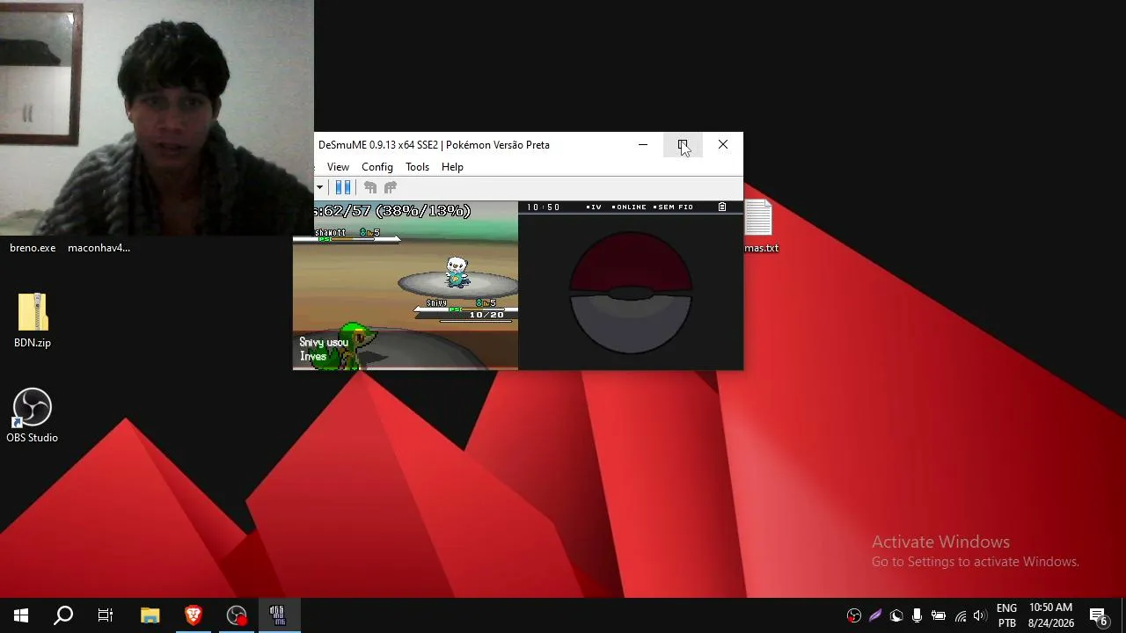The image size is (1126, 633).
Task: Open battery status from the system tray
Action: tap(939, 615)
